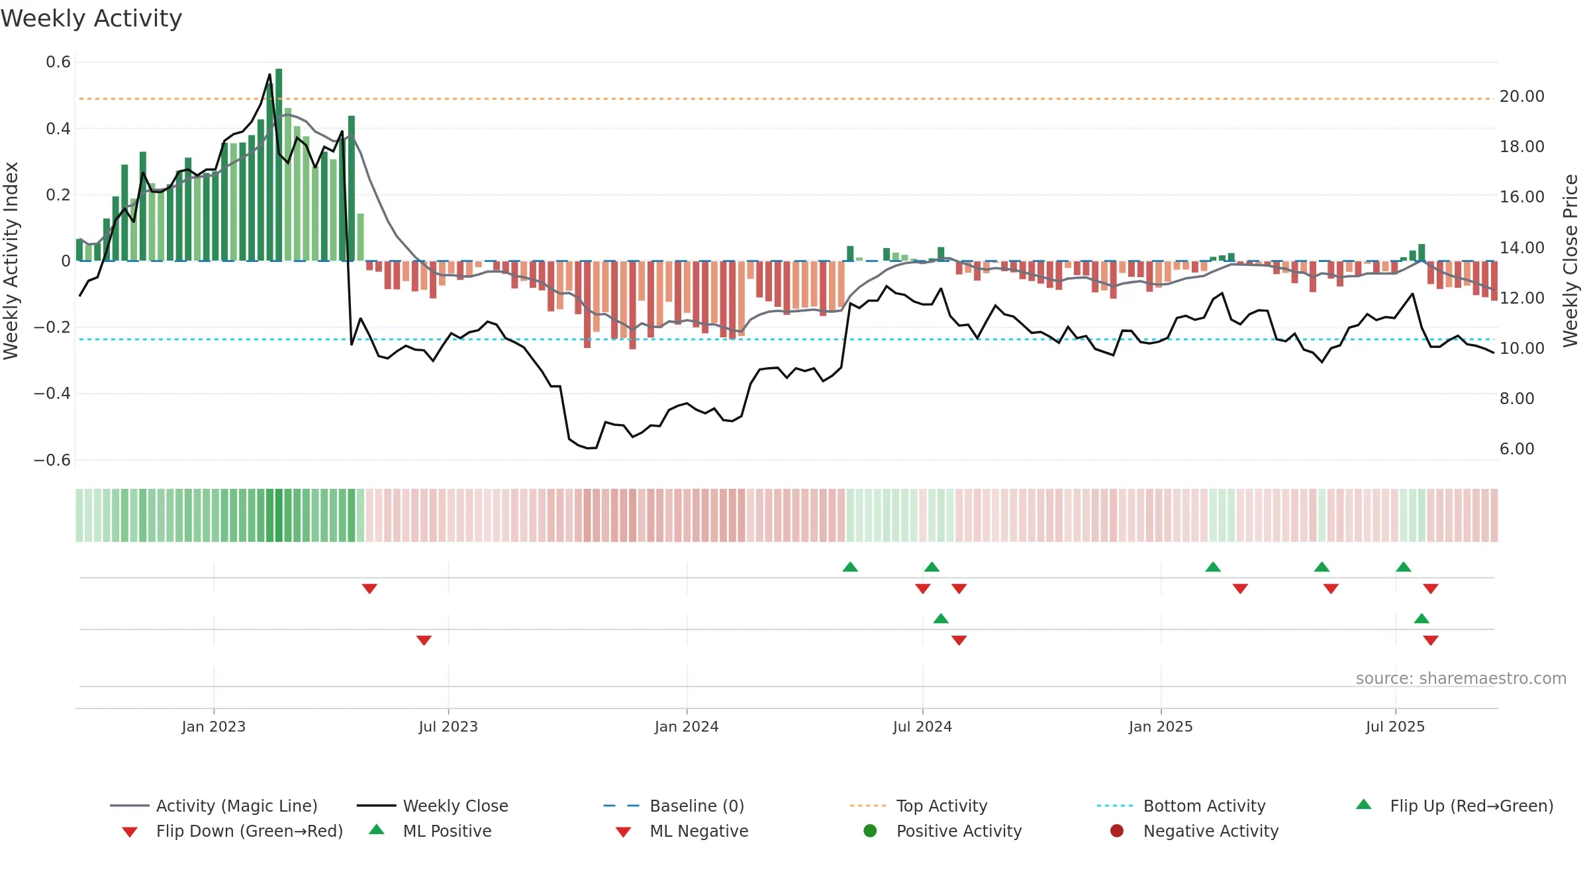Click the Jan 2025 axis label
The height and width of the screenshot is (893, 1589).
[x=1161, y=726]
